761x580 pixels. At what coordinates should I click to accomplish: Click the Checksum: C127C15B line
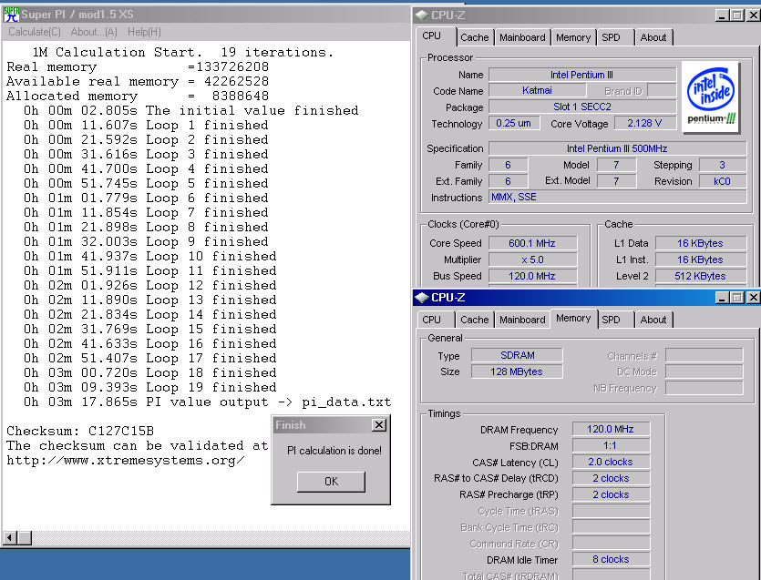pos(80,431)
